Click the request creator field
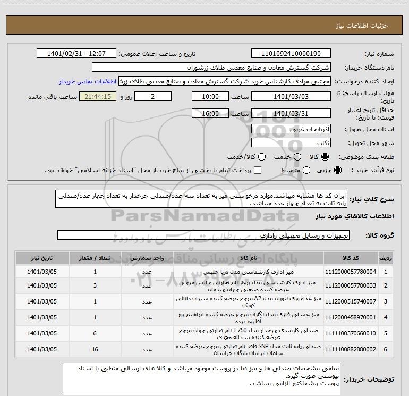This screenshot has width=409, height=396. point(225,81)
